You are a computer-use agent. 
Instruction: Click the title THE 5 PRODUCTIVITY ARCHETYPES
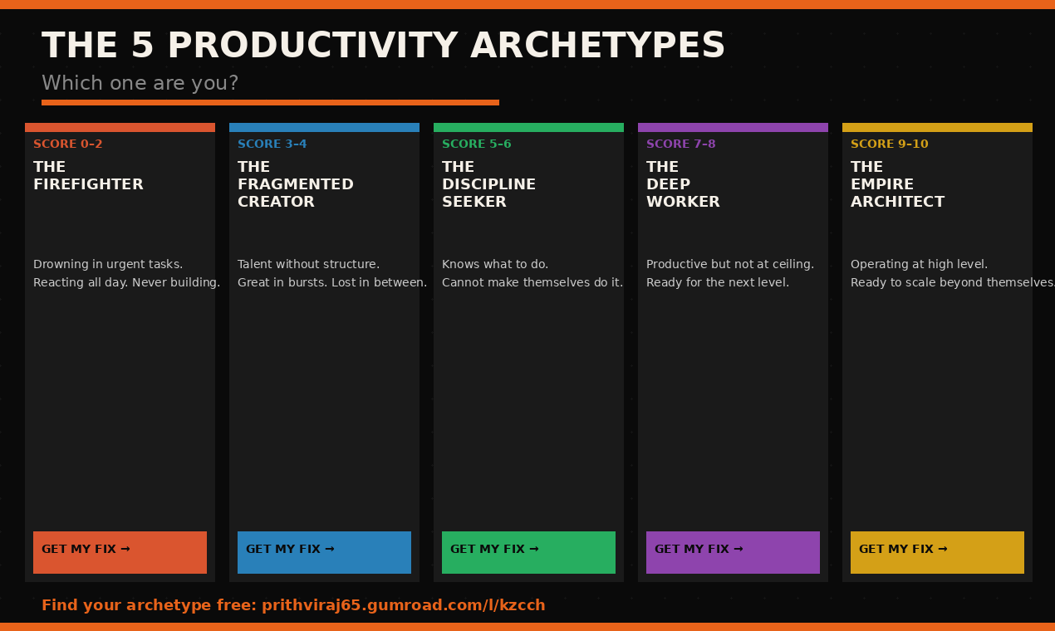383,46
